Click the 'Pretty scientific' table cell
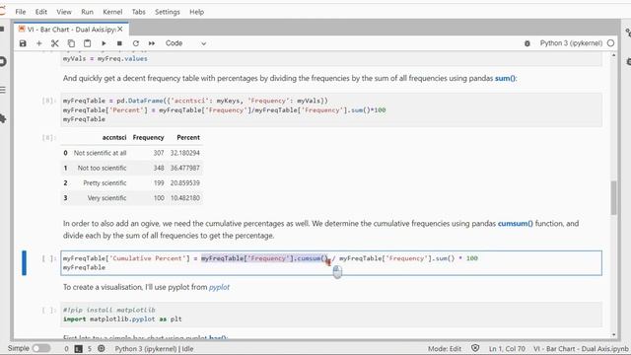 [x=105, y=183]
